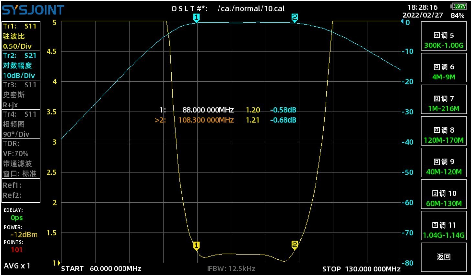471x275 pixels.
Task: Change the IFBW: 12.5kHz setting
Action: (x=231, y=269)
